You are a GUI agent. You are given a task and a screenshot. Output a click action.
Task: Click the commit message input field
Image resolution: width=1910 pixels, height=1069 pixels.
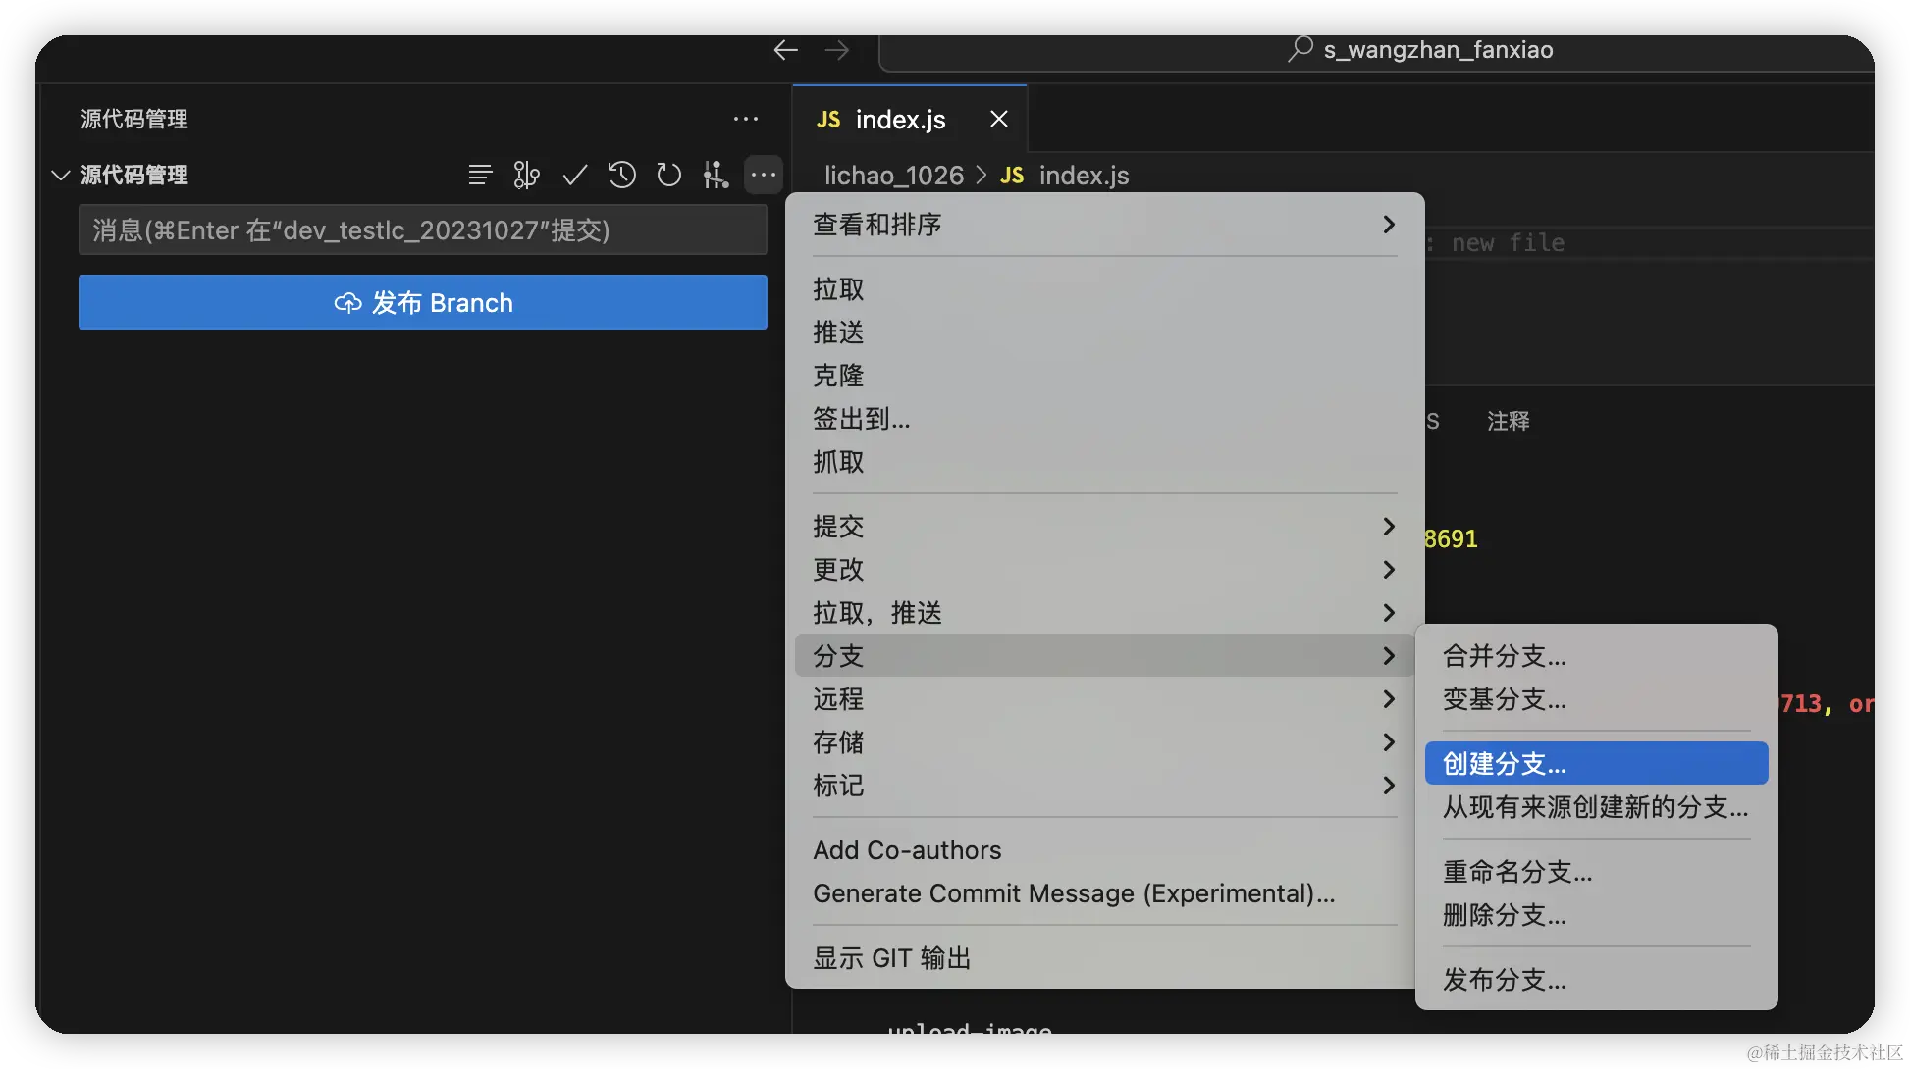coord(422,230)
